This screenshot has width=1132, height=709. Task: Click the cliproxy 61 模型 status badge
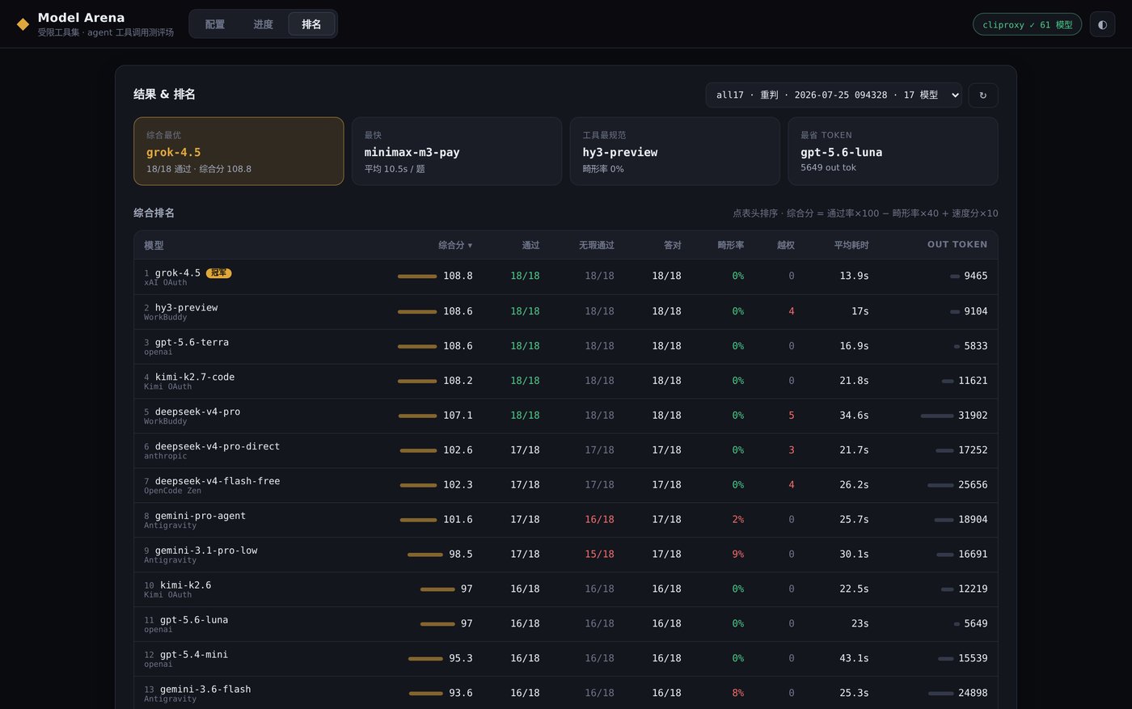(x=1027, y=25)
